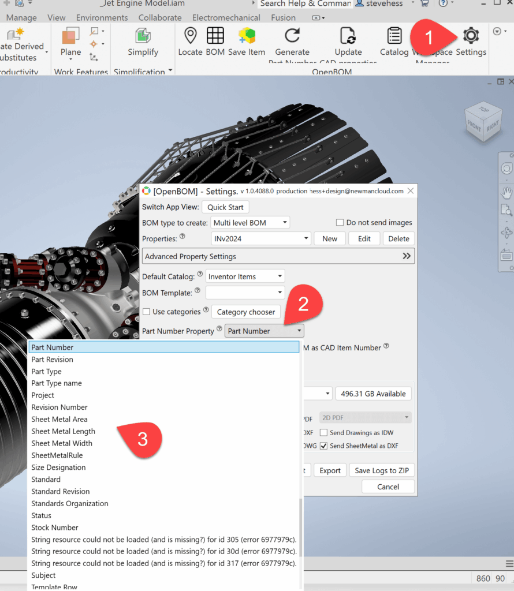Tick the Use categories checkbox

click(146, 312)
